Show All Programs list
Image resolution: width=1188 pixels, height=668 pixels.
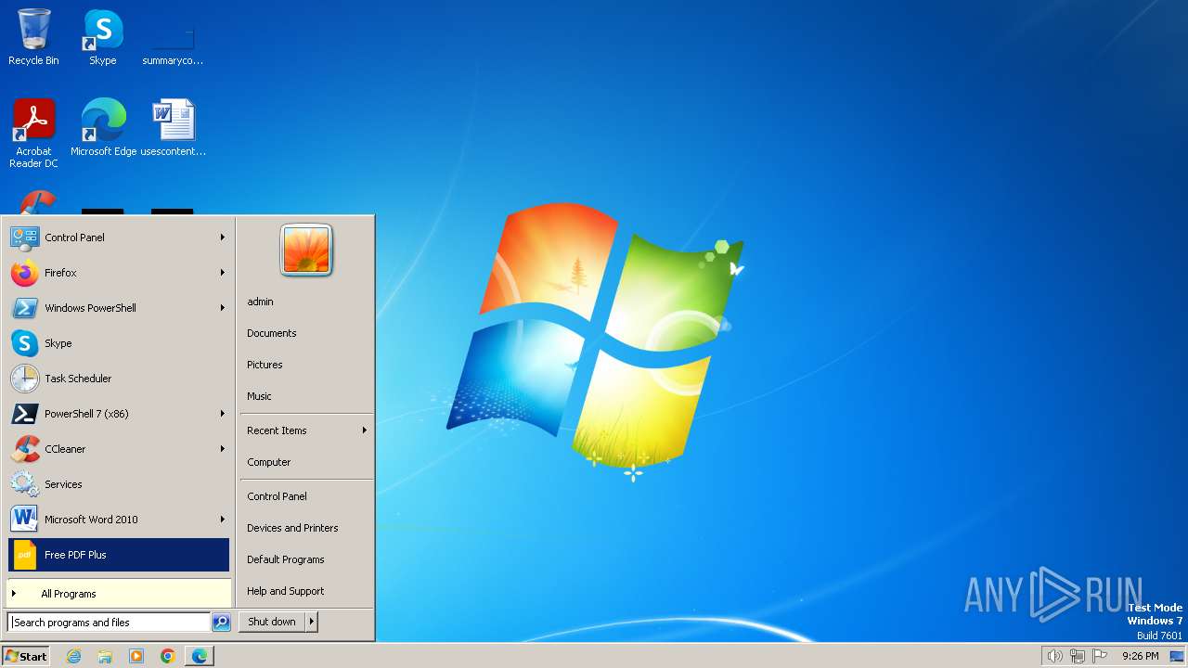click(119, 594)
